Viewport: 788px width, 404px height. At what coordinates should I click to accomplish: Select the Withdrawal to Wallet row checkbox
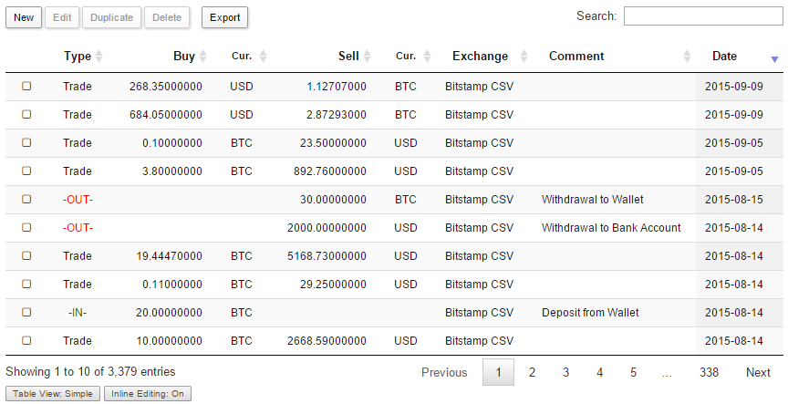point(26,199)
